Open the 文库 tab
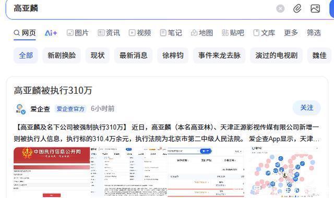 [x=264, y=33]
